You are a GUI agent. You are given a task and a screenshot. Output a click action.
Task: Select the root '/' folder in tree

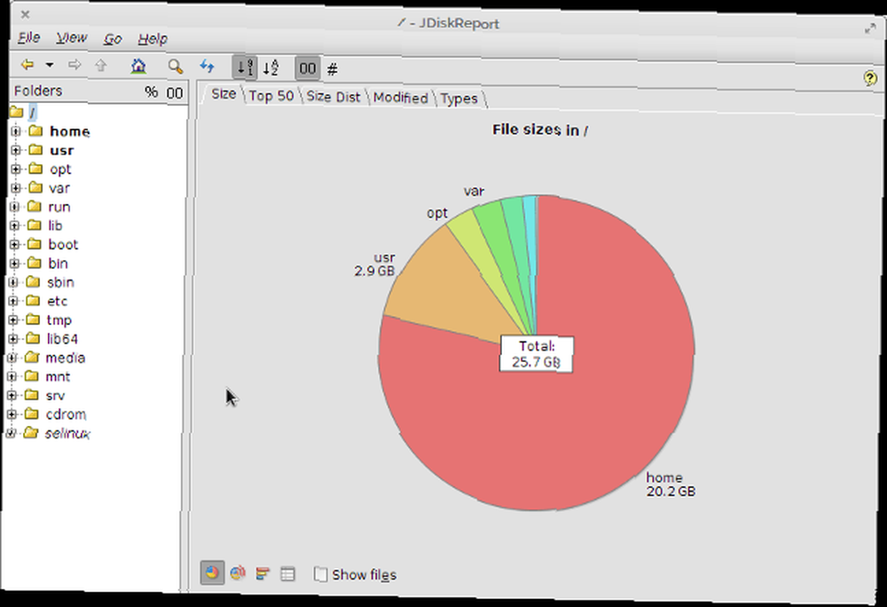point(32,112)
